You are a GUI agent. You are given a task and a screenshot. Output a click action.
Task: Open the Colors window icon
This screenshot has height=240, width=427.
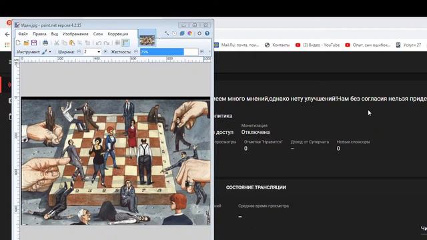tap(189, 33)
